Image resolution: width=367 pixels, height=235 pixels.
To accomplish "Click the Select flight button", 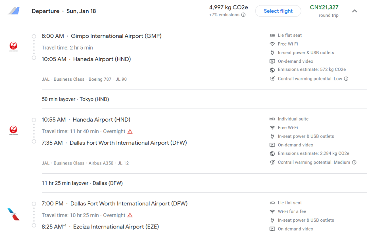I will click(278, 11).
